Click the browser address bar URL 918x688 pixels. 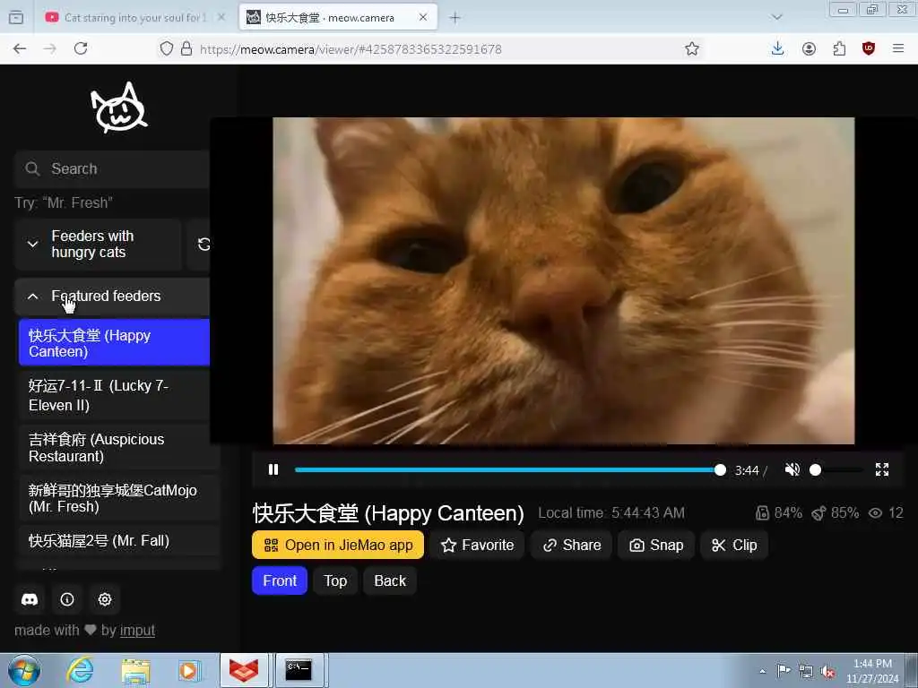coord(351,49)
